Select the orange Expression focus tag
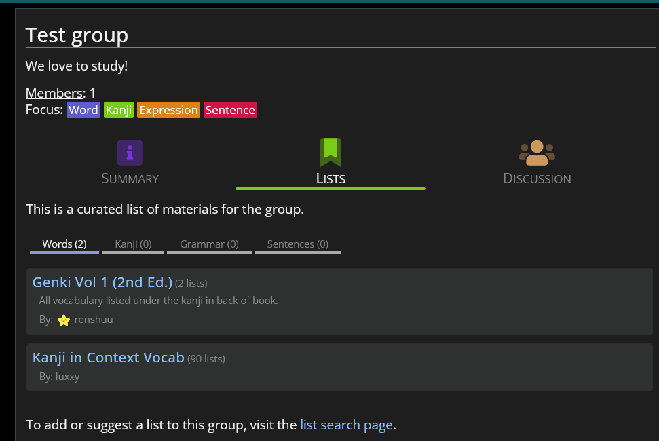Screen dimensions: 659x441 (168, 110)
